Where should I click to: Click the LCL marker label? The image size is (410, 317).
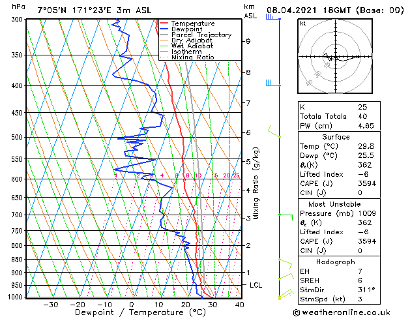point(256,285)
